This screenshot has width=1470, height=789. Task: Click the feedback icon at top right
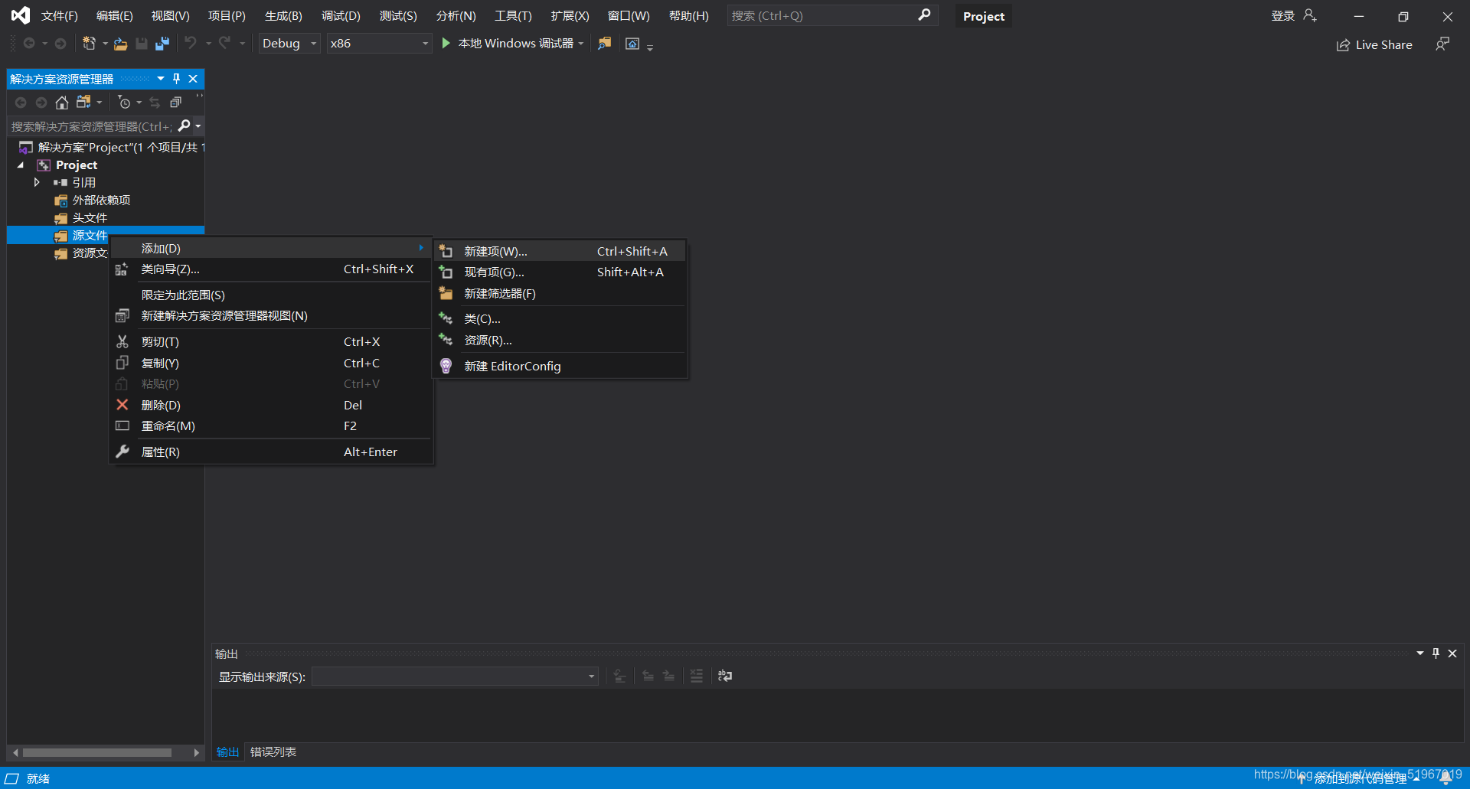[x=1442, y=44]
